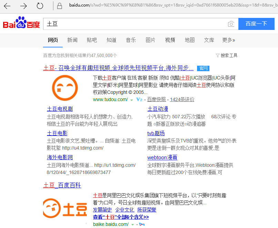This screenshot has width=278, height=228.
Task: Click the browser forward arrow
Action: (23, 6)
